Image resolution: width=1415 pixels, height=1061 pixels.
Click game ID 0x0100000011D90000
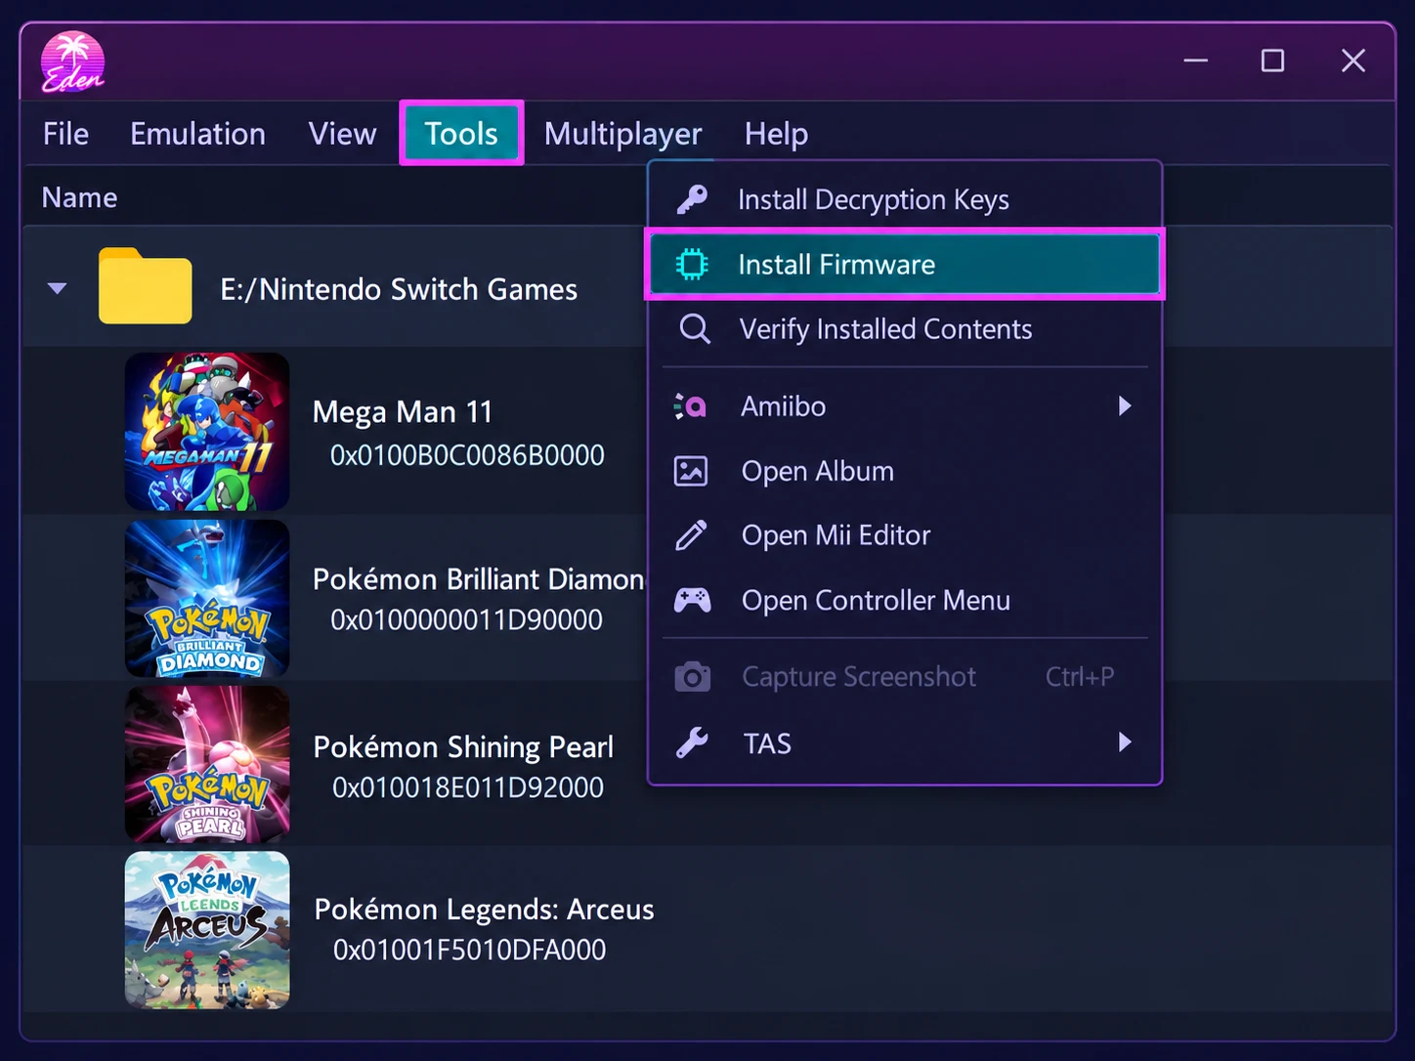466,620
